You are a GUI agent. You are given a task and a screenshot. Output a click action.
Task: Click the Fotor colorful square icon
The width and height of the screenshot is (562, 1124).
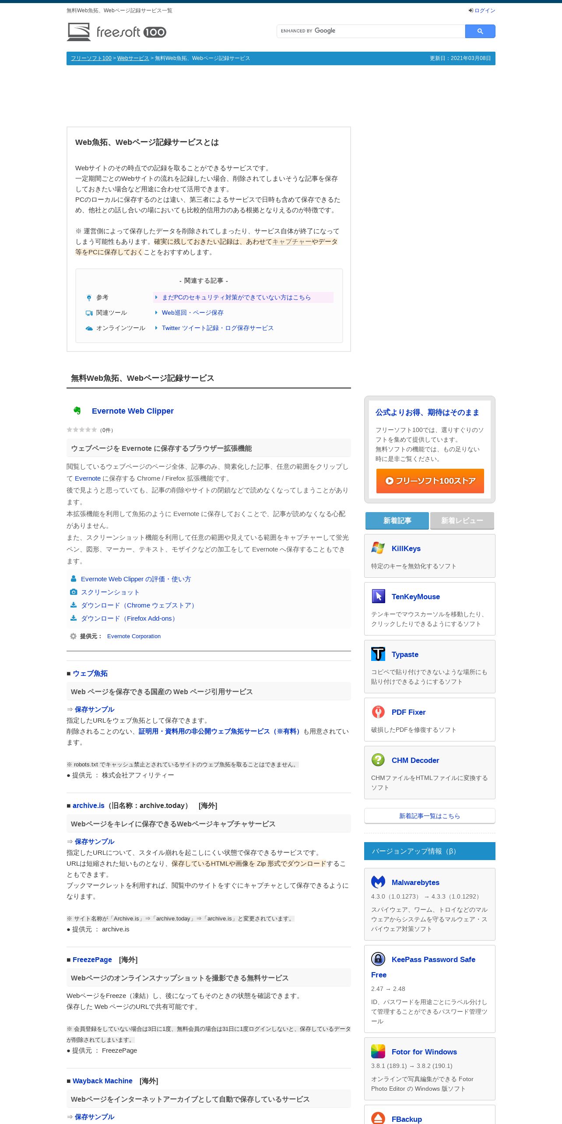[x=378, y=1051]
